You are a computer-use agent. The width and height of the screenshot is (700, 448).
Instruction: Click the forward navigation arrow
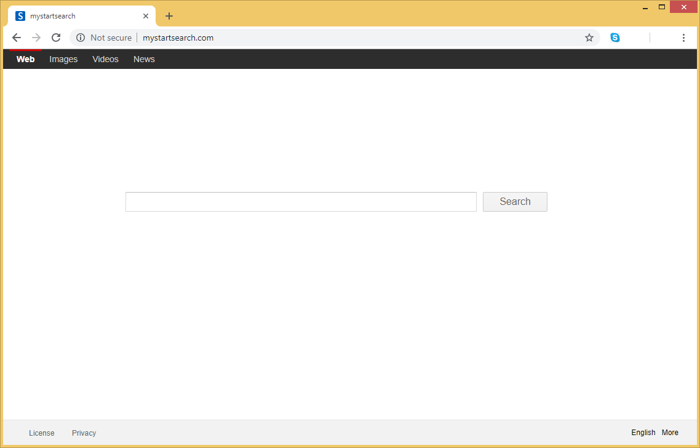pos(36,38)
